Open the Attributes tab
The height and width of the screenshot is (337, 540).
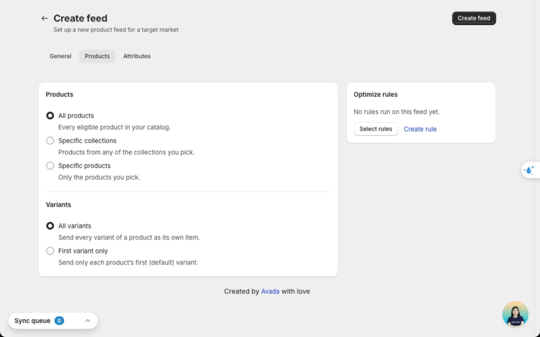137,56
